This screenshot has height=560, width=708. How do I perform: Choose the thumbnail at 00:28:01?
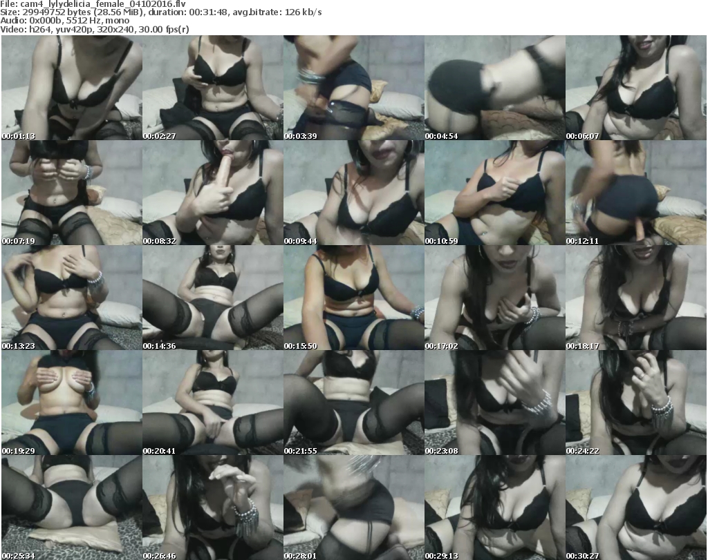(x=354, y=508)
